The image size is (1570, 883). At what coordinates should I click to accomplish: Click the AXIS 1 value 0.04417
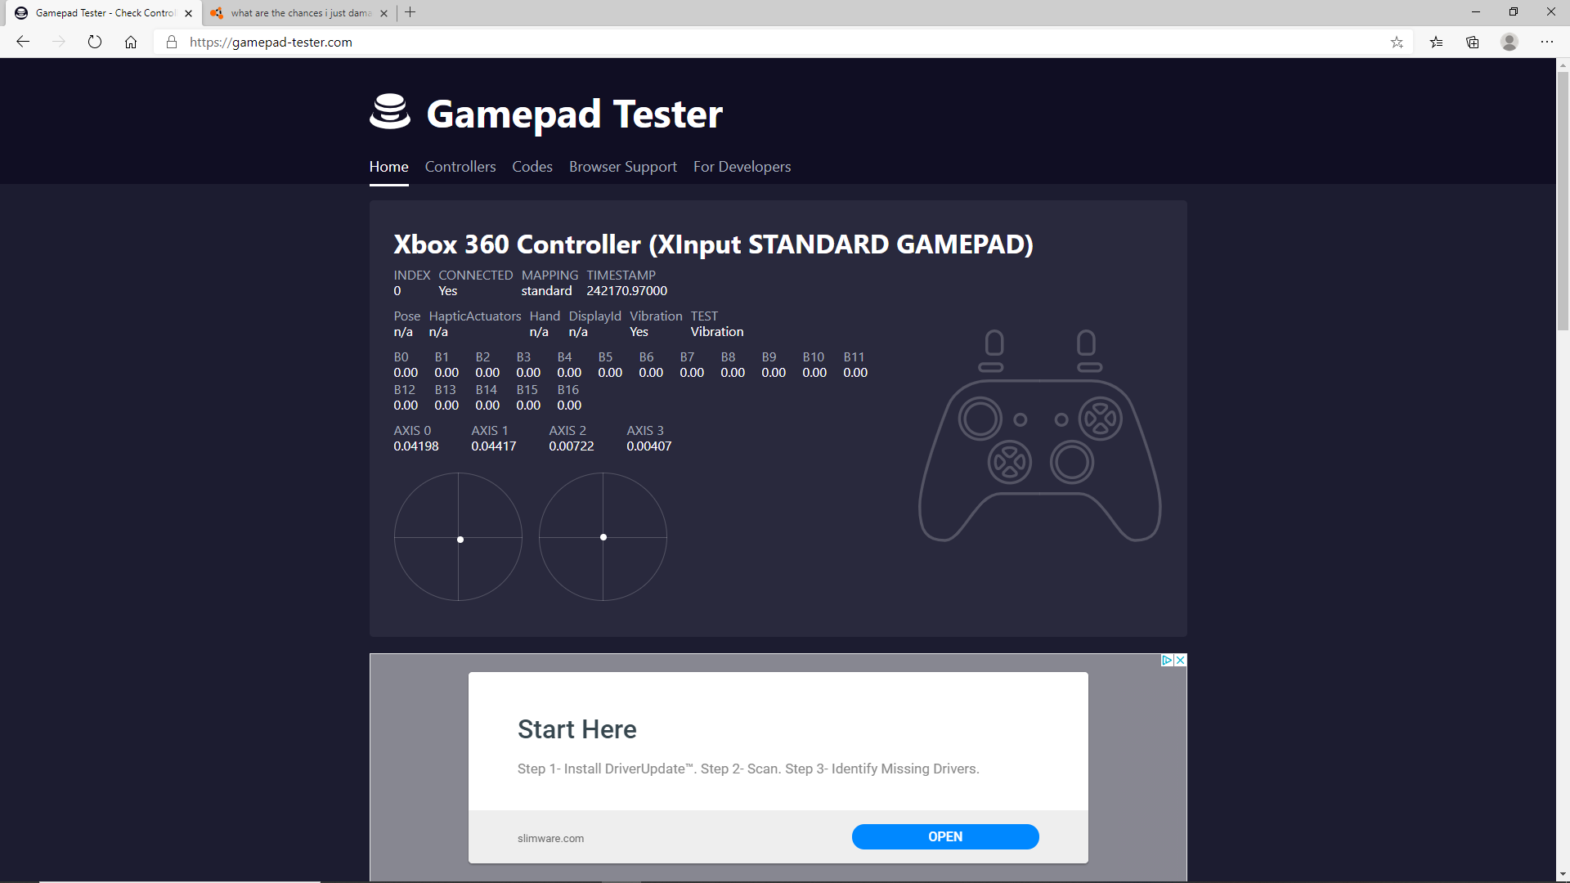[493, 446]
